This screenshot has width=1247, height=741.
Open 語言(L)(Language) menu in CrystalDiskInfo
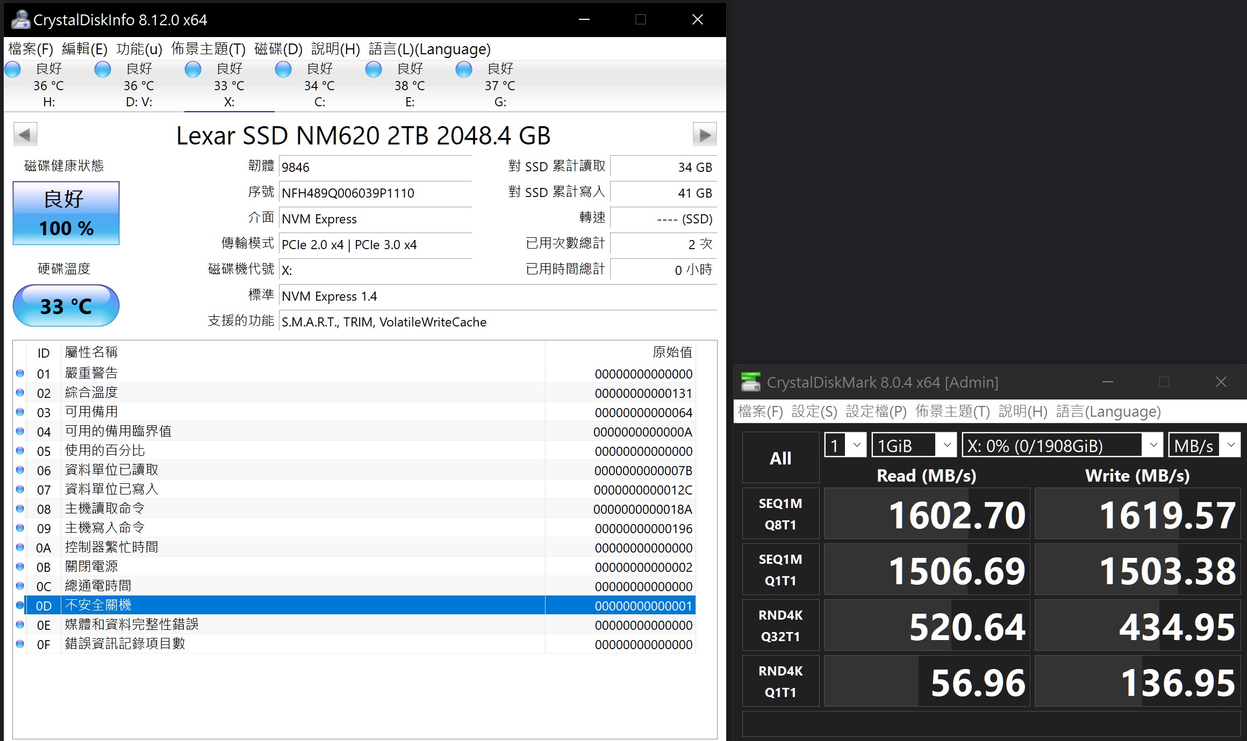point(429,49)
